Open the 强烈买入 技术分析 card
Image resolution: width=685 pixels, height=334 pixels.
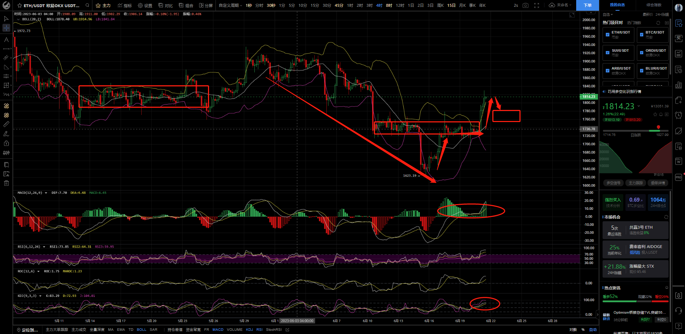click(613, 202)
